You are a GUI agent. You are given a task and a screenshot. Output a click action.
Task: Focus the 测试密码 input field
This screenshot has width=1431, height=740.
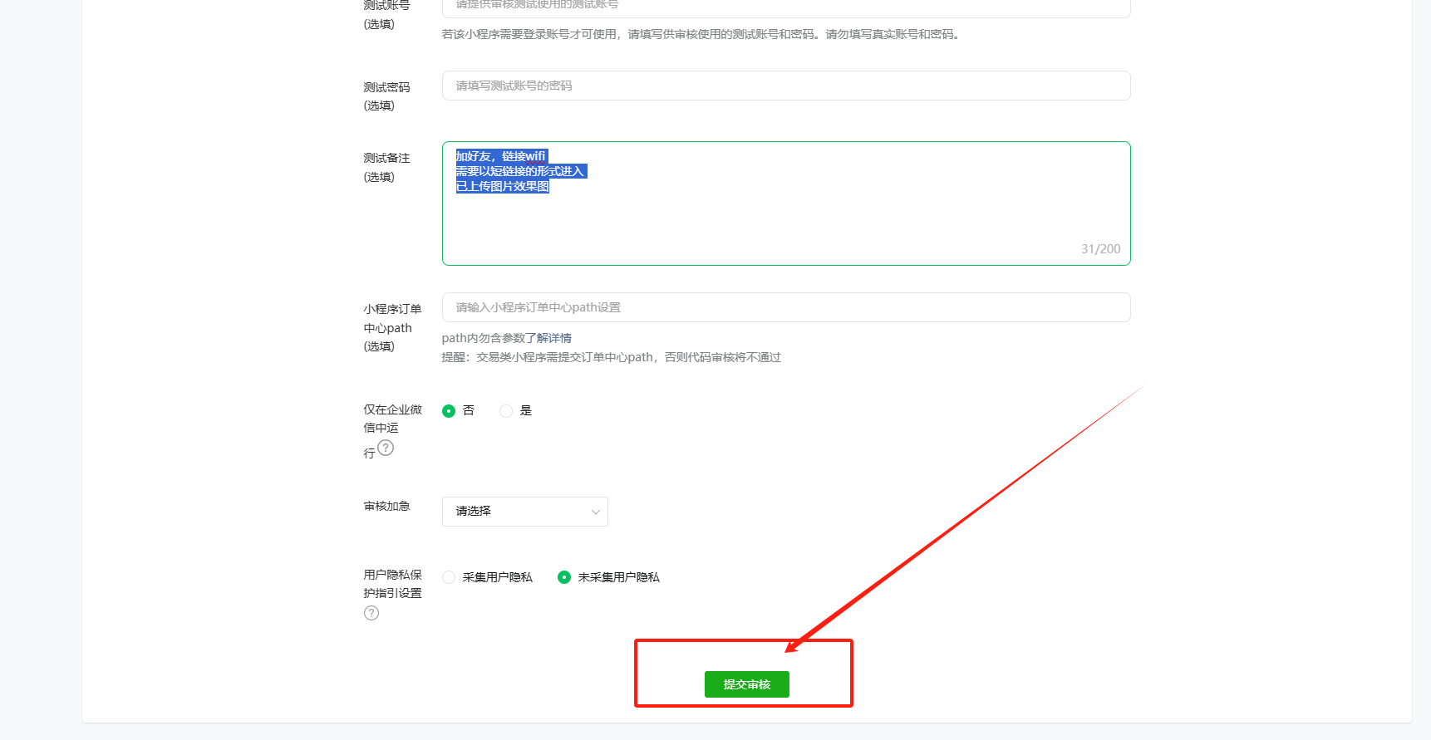coord(785,86)
